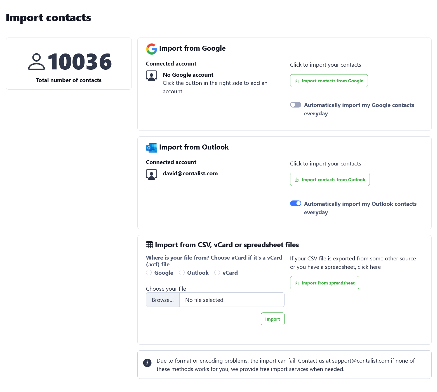Disable automatic daily Outlook contacts import toggle
Viewport: 437px width, 392px height.
295,203
